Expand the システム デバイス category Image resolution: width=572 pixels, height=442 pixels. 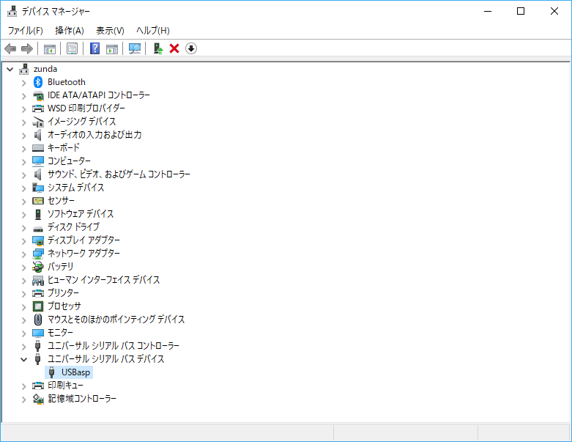[x=24, y=188]
